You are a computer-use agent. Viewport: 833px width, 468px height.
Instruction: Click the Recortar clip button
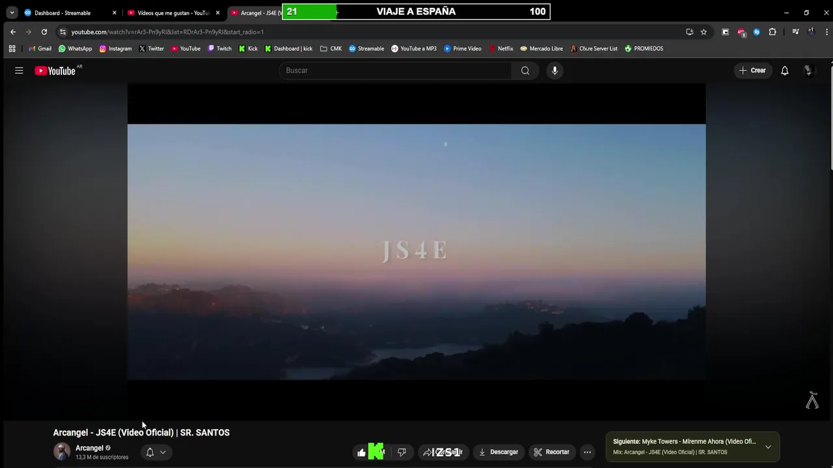pos(552,452)
